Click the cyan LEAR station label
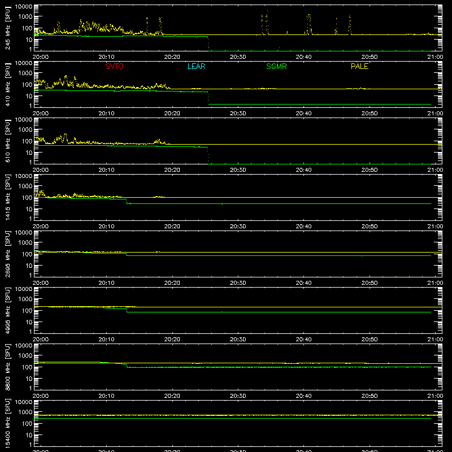The width and height of the screenshot is (452, 452). (x=196, y=66)
